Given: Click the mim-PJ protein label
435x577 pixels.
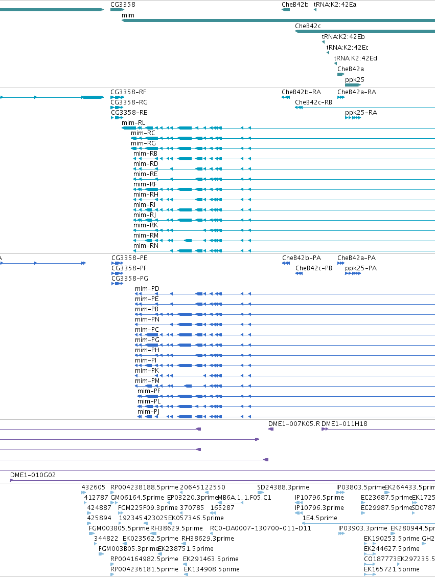Looking at the screenshot, I should [148, 412].
